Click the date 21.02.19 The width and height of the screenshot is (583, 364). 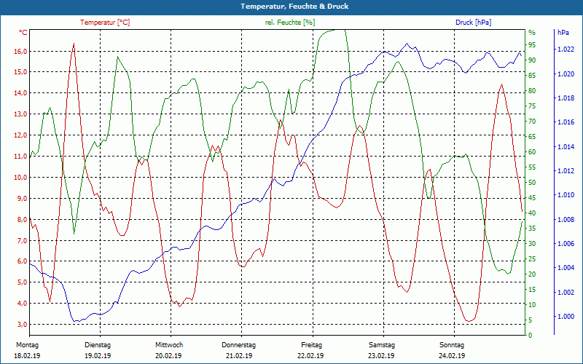[239, 356]
